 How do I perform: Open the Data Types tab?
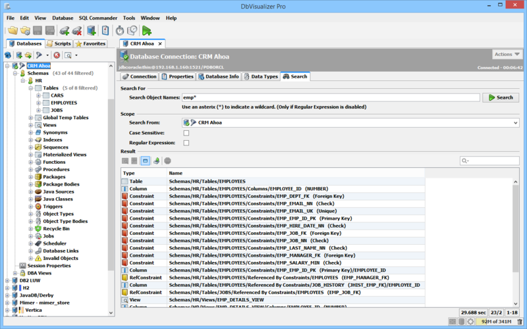(x=261, y=76)
